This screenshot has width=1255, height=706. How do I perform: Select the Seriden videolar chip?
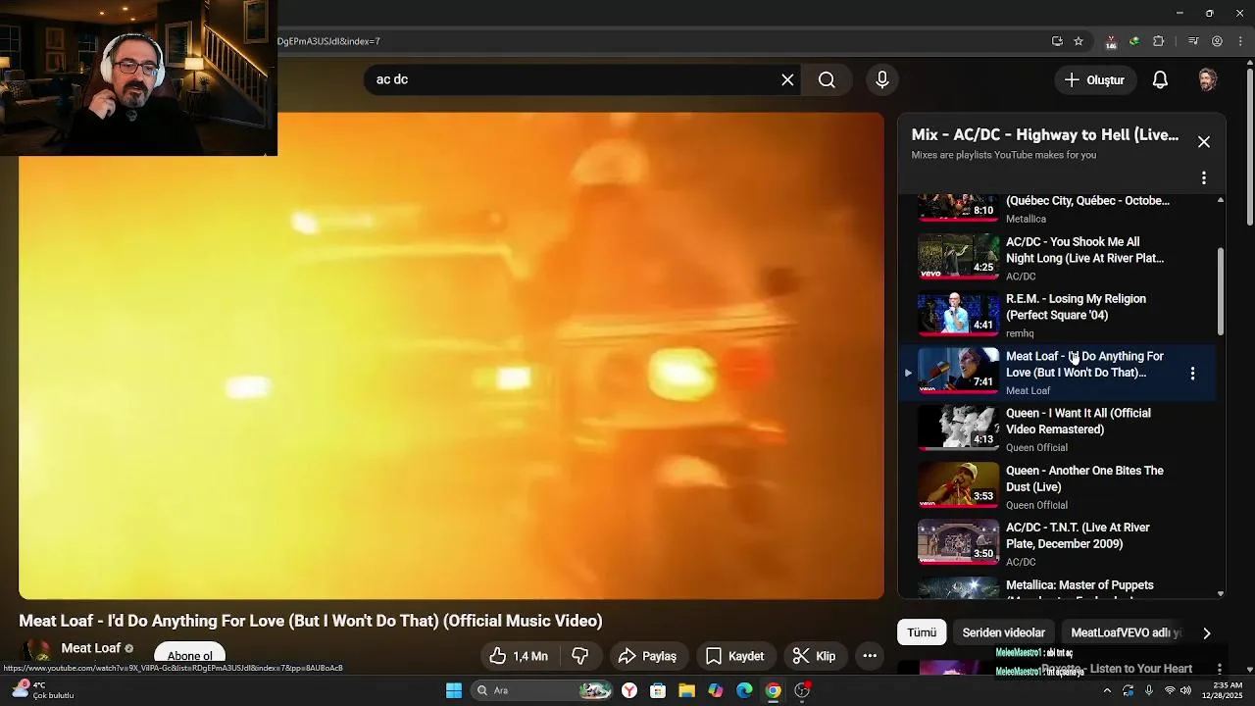tap(1004, 632)
